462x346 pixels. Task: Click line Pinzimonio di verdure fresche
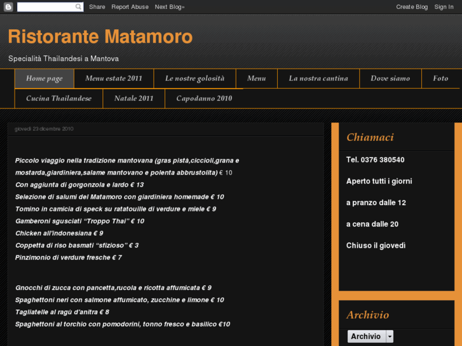click(x=69, y=257)
